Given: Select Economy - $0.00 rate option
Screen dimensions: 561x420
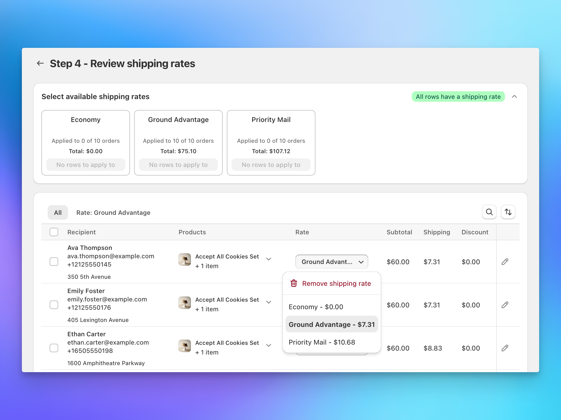Looking at the screenshot, I should pos(316,307).
